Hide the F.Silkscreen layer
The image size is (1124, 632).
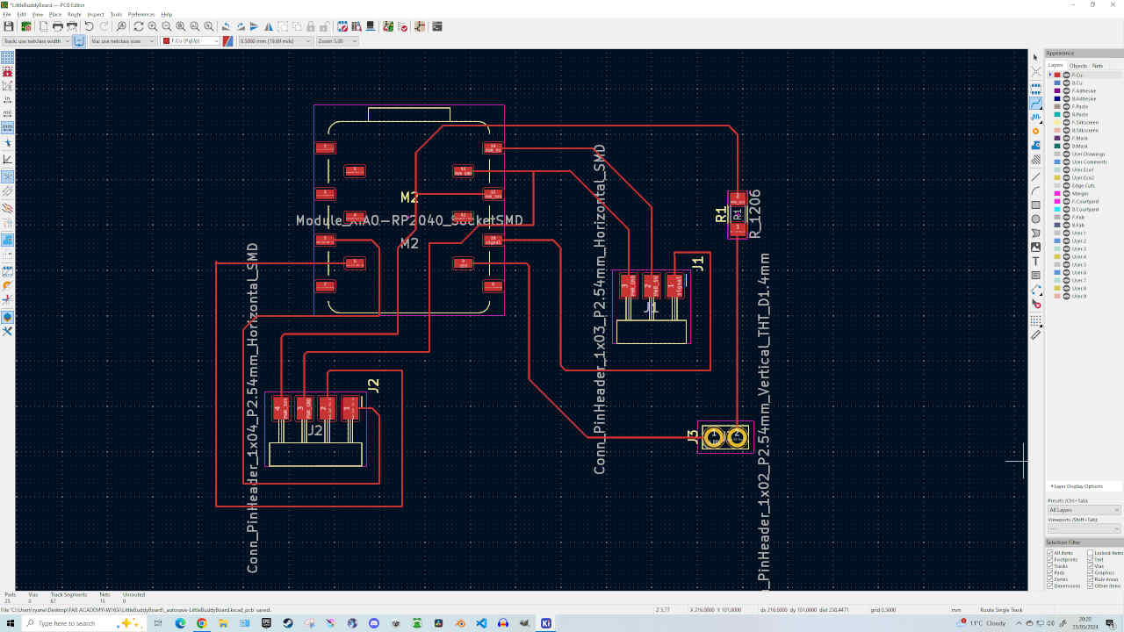pos(1066,122)
